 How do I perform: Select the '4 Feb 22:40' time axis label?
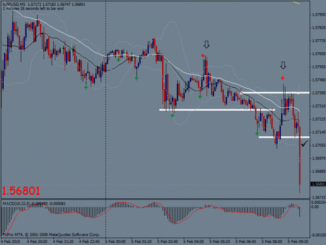pyautogui.click(x=89, y=242)
